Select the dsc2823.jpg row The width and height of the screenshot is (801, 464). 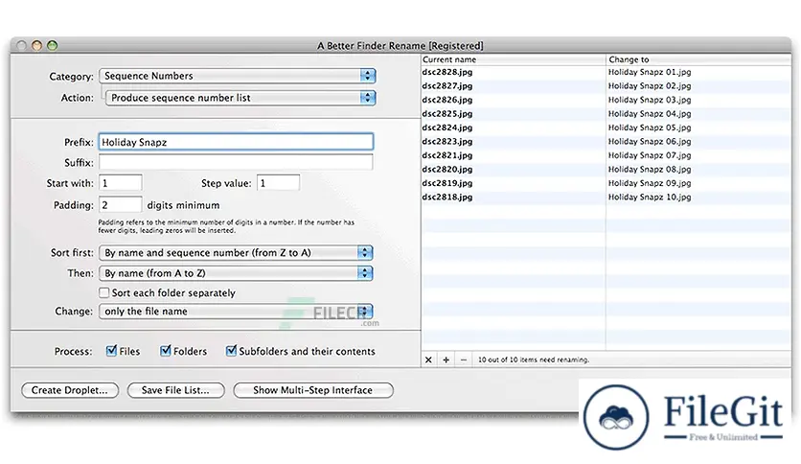point(606,142)
